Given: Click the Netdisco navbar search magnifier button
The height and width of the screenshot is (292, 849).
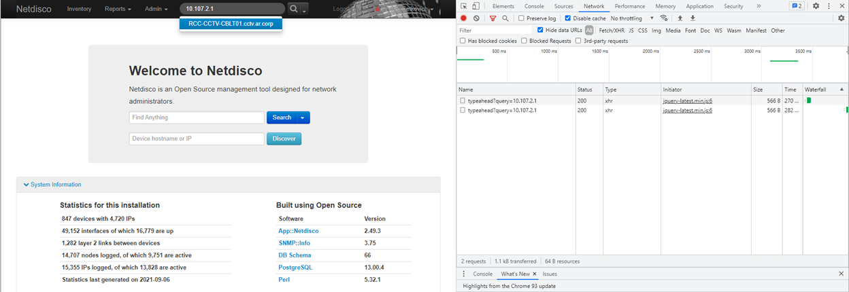Looking at the screenshot, I should click(x=294, y=9).
